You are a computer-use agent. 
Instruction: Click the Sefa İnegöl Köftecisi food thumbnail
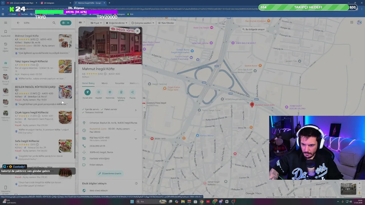(65, 146)
